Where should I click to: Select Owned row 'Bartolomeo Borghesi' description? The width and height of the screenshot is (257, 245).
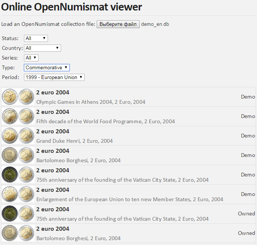point(79,239)
